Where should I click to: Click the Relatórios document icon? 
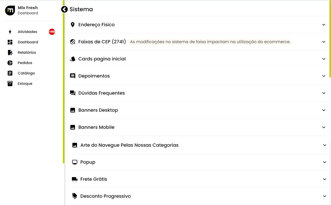[x=10, y=52]
